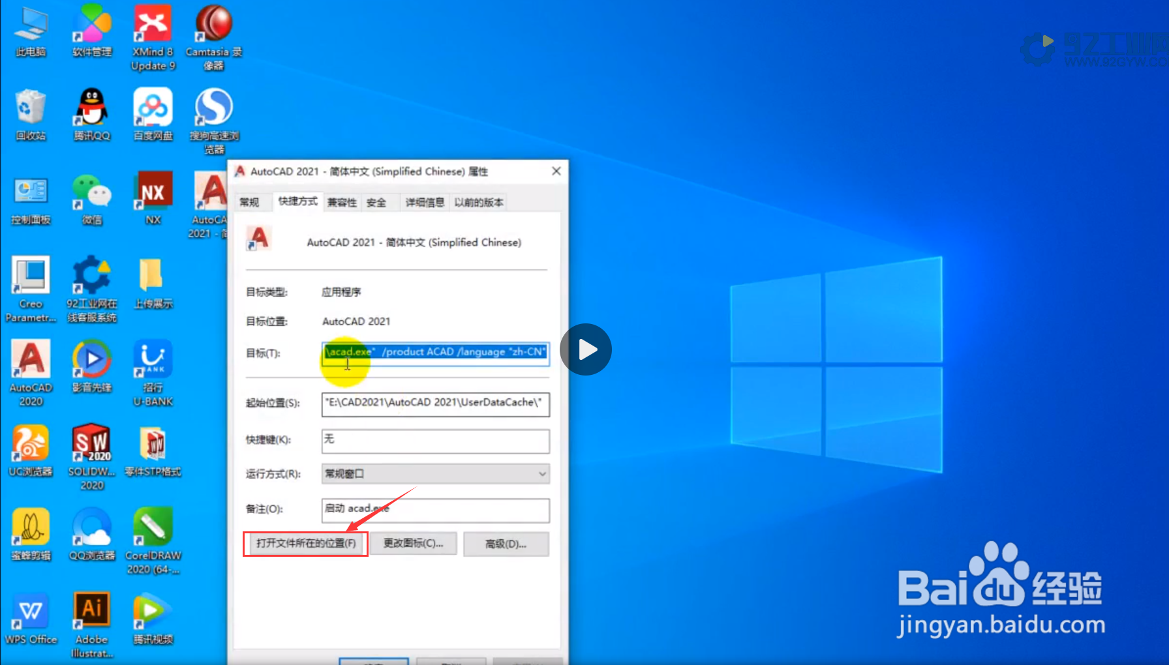This screenshot has height=665, width=1169.
Task: Launch 搜狗高速浏览器 shortcut
Action: pos(214,121)
